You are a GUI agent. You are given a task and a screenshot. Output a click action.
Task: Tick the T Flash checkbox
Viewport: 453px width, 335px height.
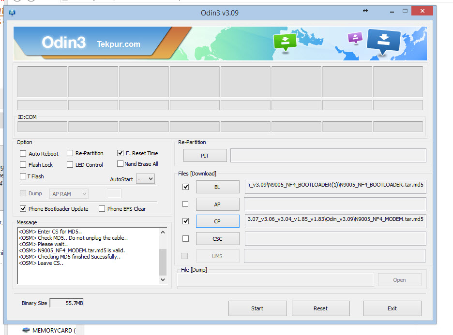[23, 176]
